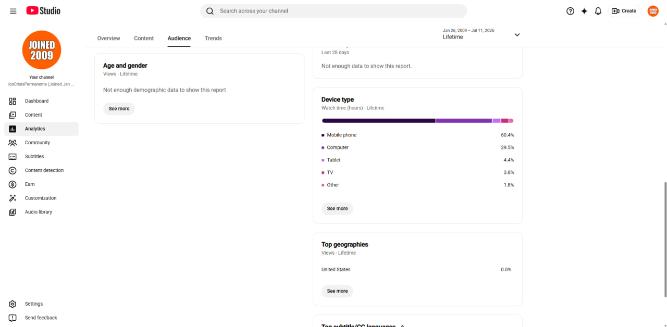Click the Content detection copyright icon

tap(13, 170)
